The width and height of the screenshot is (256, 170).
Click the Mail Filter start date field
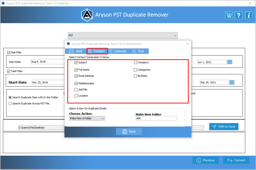tap(48, 62)
